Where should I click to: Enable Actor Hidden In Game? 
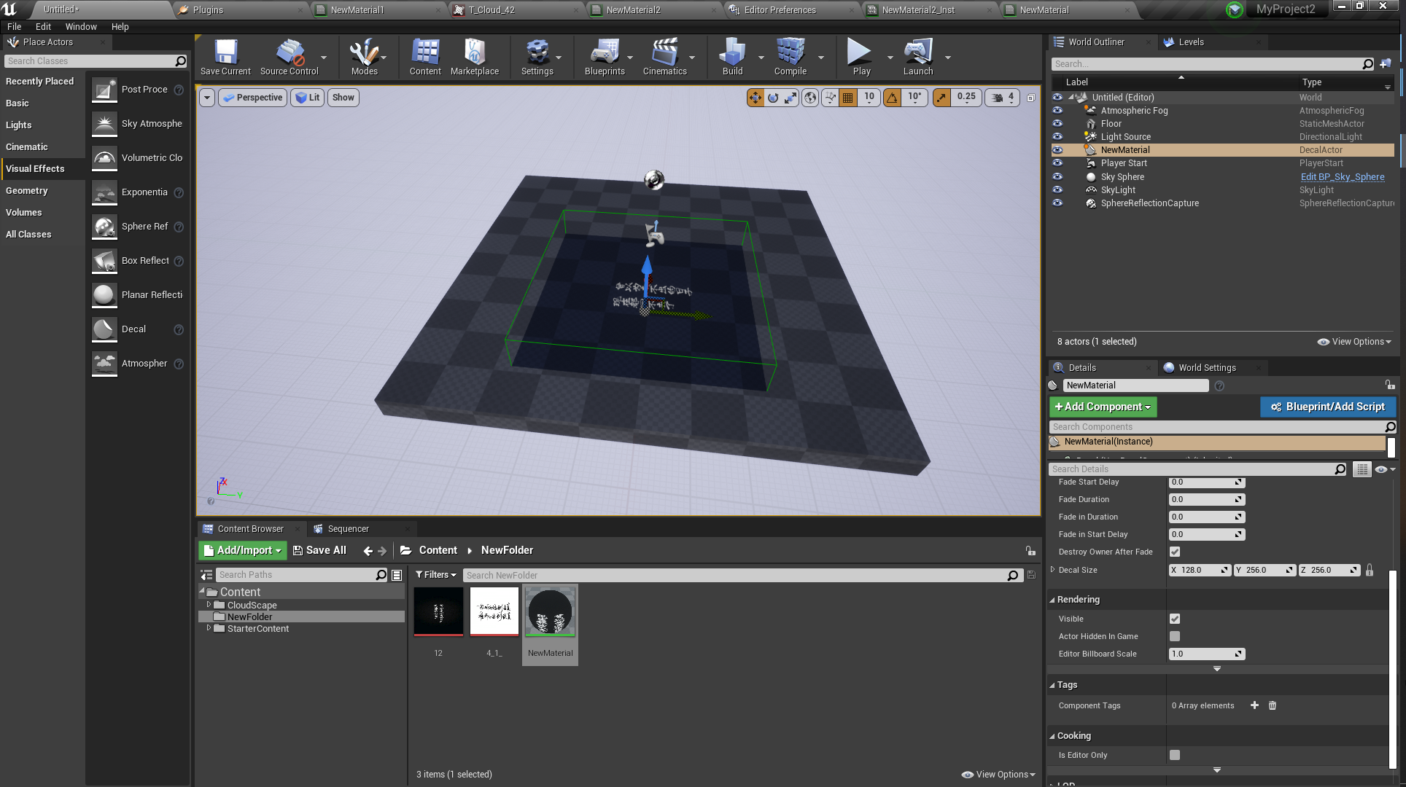[1175, 636]
